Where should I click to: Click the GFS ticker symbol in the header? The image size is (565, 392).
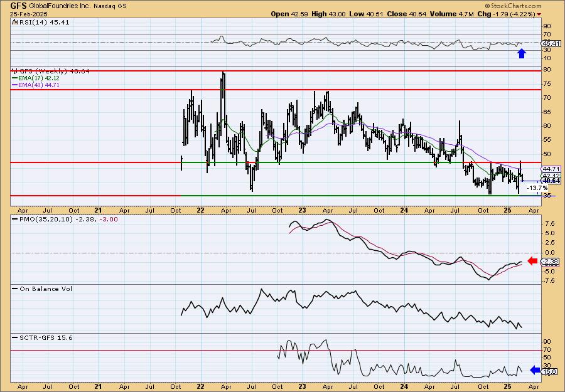(19, 6)
